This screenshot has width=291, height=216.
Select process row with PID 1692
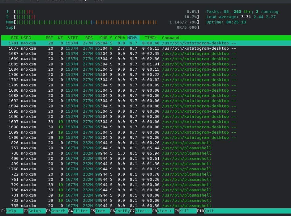146,101
